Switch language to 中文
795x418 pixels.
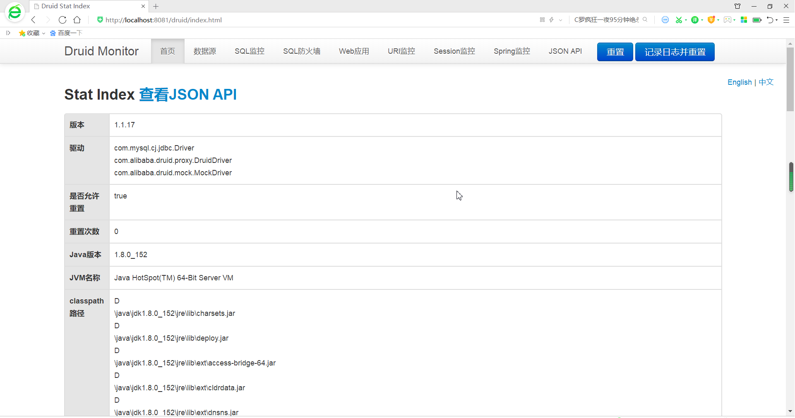point(766,82)
